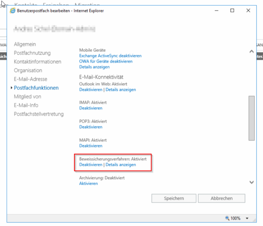The height and width of the screenshot is (226, 263).
Task: Click the MAPI: Aktiviert status text
Action: click(93, 140)
